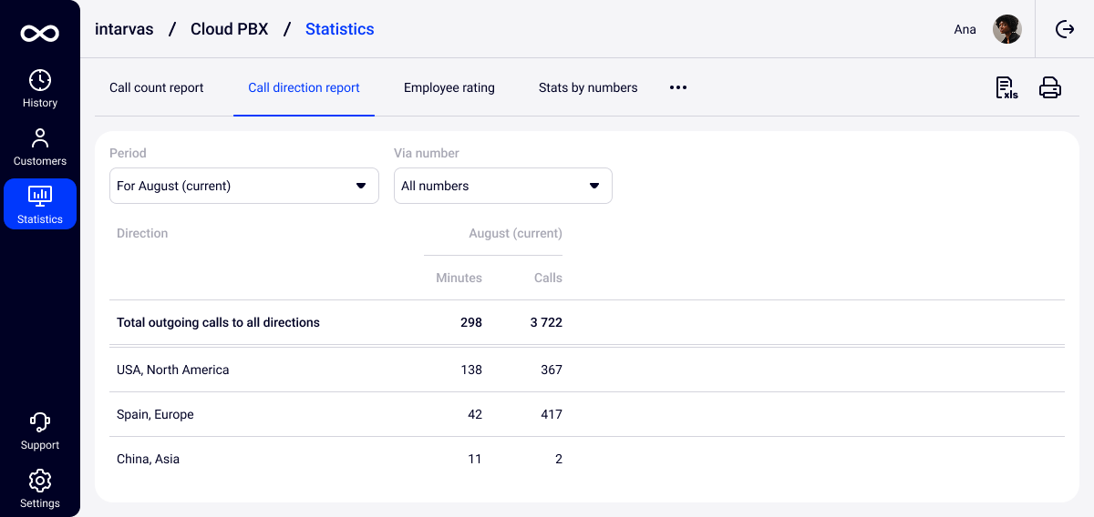Screen dimensions: 1094x517
Task: Show more tabs via ellipsis
Action: pos(678,87)
